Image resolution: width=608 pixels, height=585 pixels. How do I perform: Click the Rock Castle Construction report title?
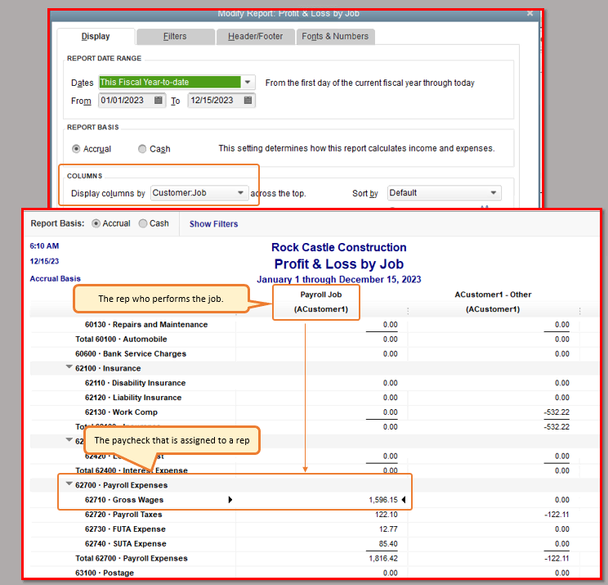pos(339,247)
